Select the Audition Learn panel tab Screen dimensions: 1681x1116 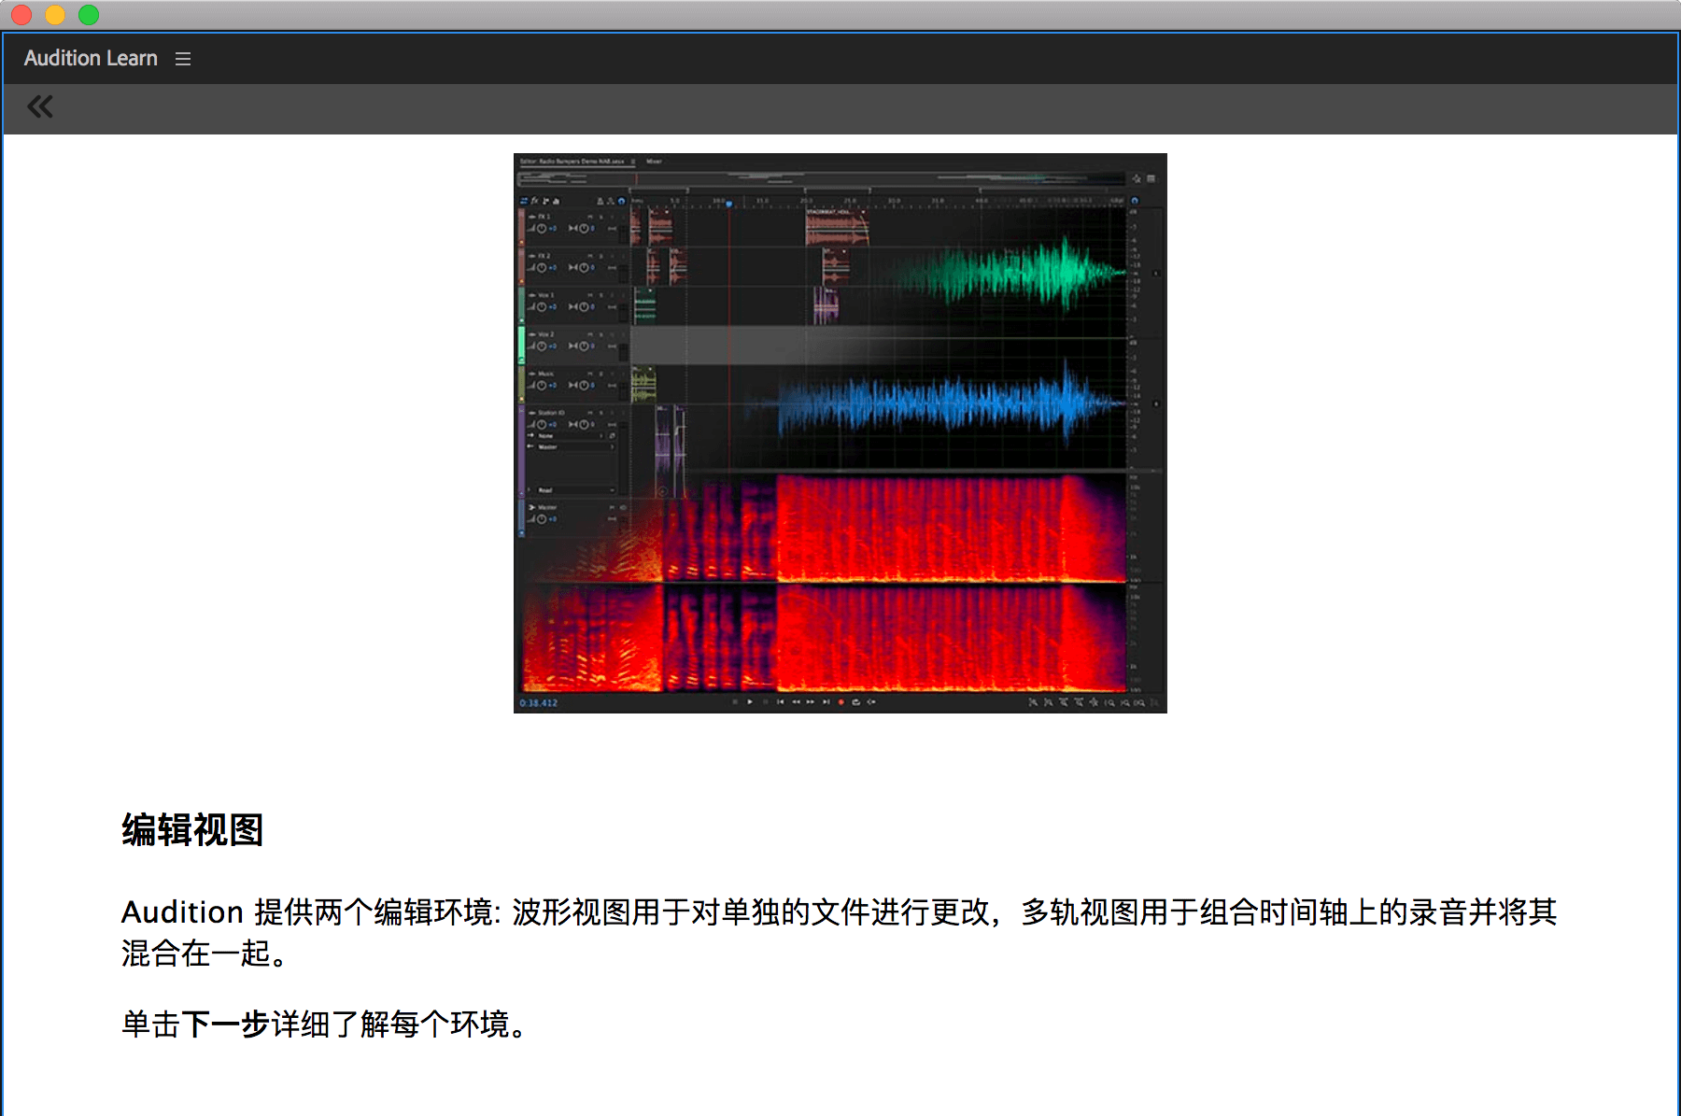(91, 58)
